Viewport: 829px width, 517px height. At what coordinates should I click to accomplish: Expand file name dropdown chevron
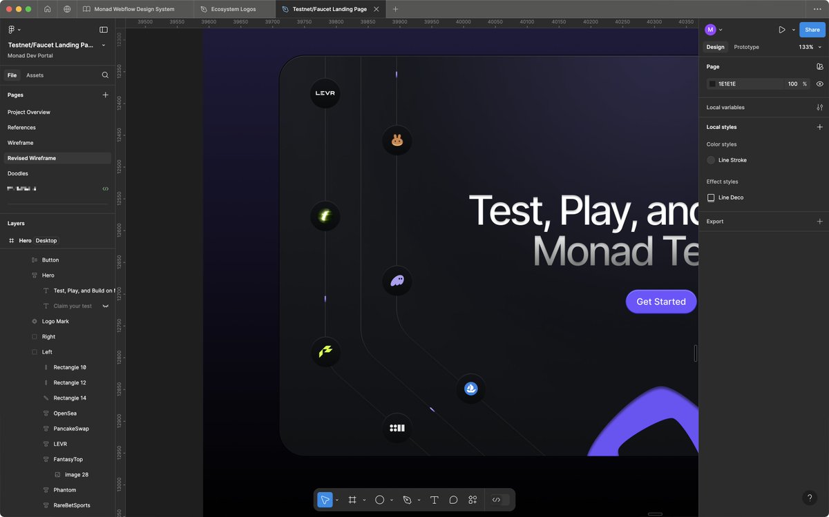104,45
